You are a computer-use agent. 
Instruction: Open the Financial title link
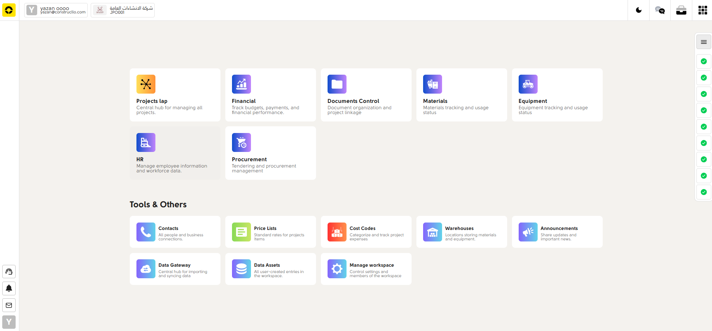(x=244, y=101)
